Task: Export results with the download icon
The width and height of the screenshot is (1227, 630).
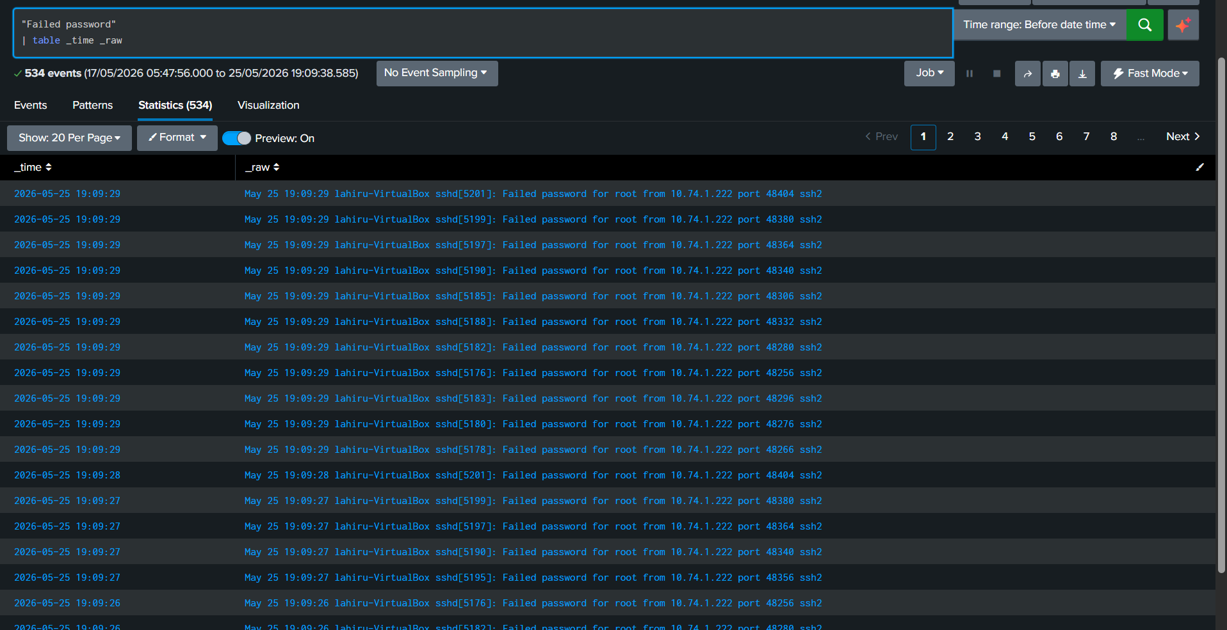Action: pyautogui.click(x=1082, y=74)
